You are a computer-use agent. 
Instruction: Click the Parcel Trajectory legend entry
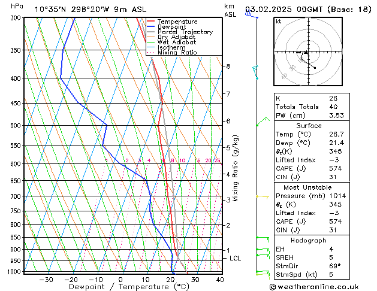point(180,32)
